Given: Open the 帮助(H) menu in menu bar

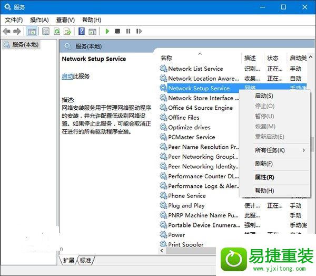Looking at the screenshot, I should 92,20.
